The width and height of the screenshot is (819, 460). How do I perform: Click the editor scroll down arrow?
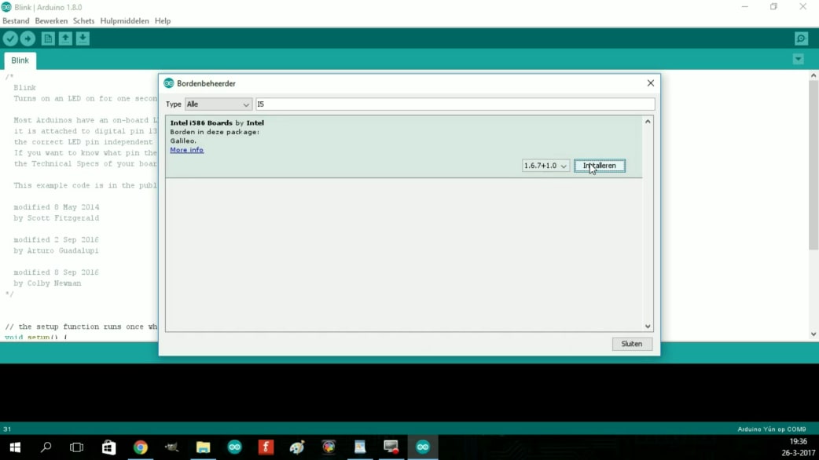point(813,334)
